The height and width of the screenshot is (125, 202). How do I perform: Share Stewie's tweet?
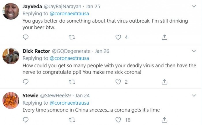point(164,120)
